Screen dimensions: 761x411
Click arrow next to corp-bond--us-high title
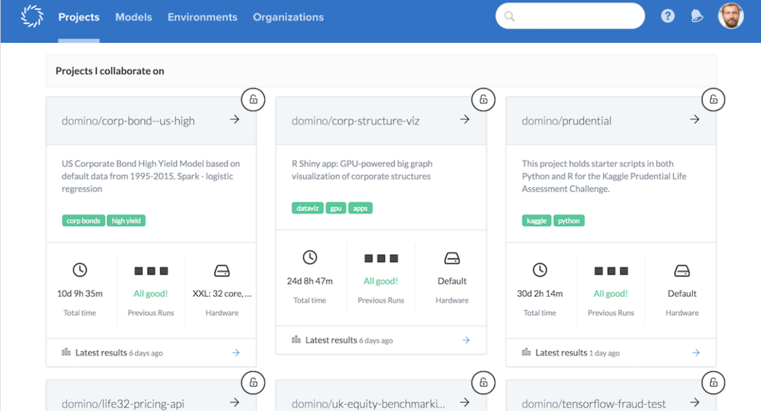click(x=235, y=119)
